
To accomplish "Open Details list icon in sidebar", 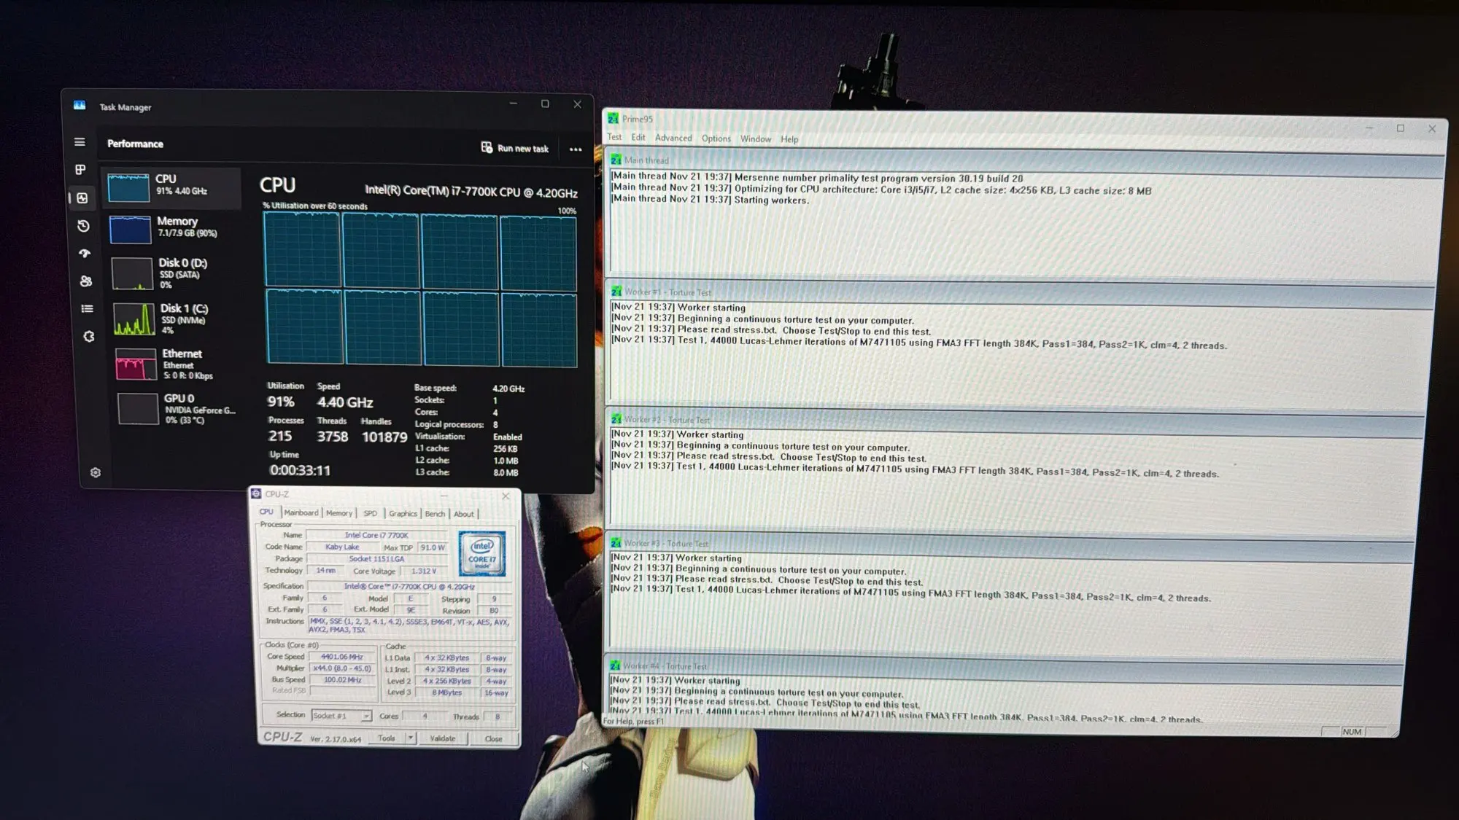I will 88,309.
